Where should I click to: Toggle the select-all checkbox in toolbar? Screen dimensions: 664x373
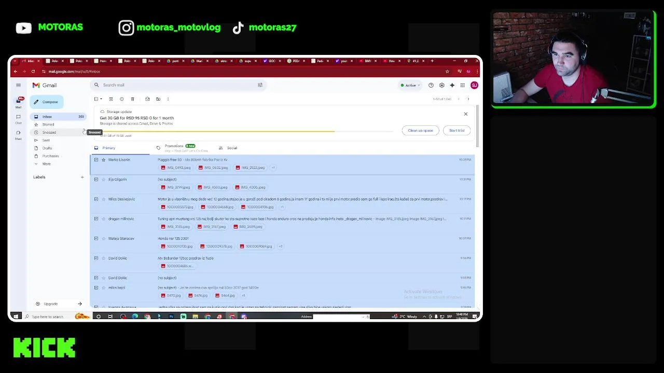click(96, 99)
